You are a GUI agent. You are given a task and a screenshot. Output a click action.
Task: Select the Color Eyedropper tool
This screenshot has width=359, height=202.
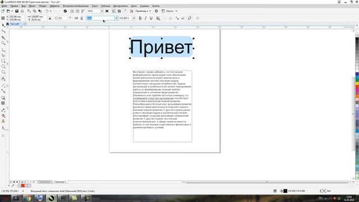point(3,110)
